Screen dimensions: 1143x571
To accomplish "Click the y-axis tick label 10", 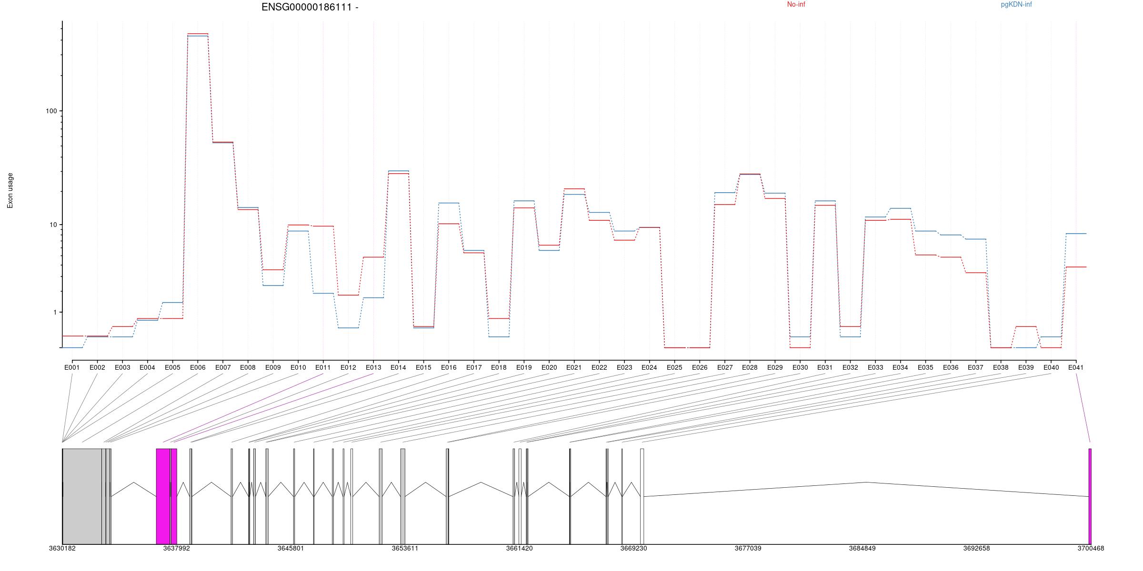I will tap(53, 225).
